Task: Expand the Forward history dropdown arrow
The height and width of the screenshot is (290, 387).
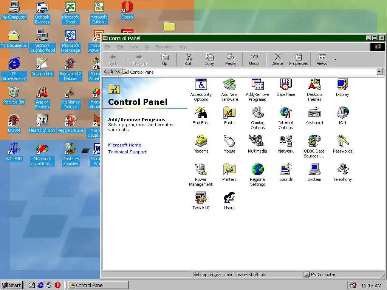Action: click(x=152, y=59)
